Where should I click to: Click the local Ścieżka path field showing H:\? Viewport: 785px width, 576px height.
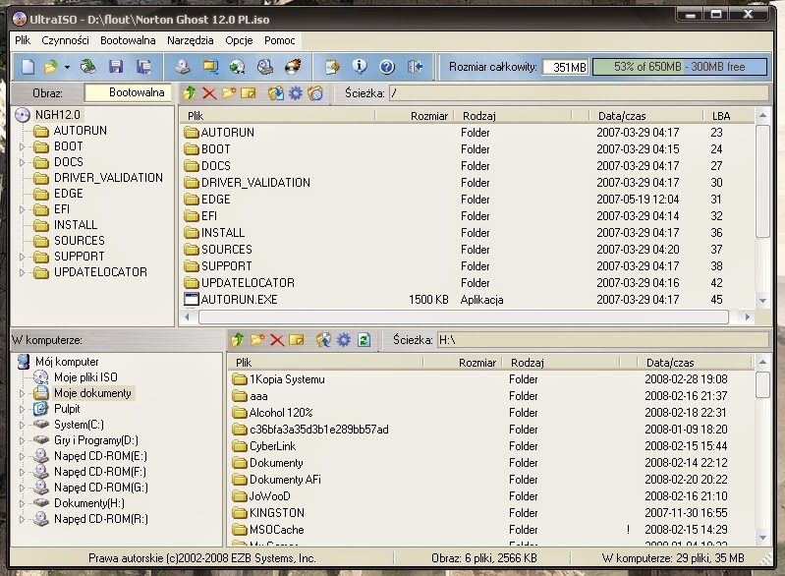pos(603,340)
